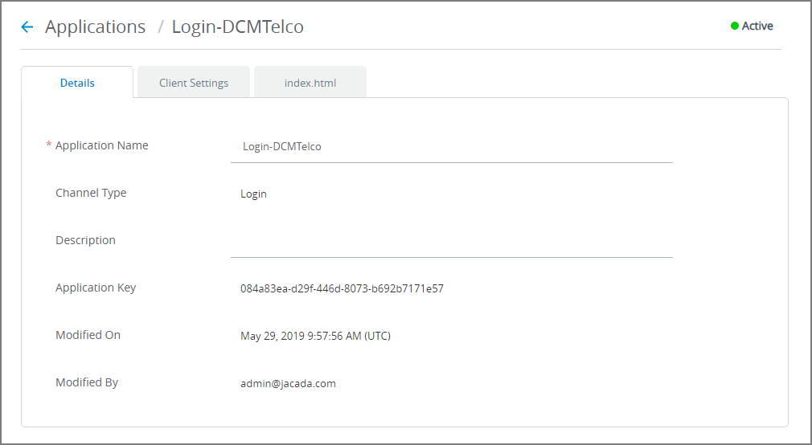Click the date May 29, 2019 9:57:56 AM (UTC)
Screen dimensions: 812x445
pyautogui.click(x=315, y=337)
